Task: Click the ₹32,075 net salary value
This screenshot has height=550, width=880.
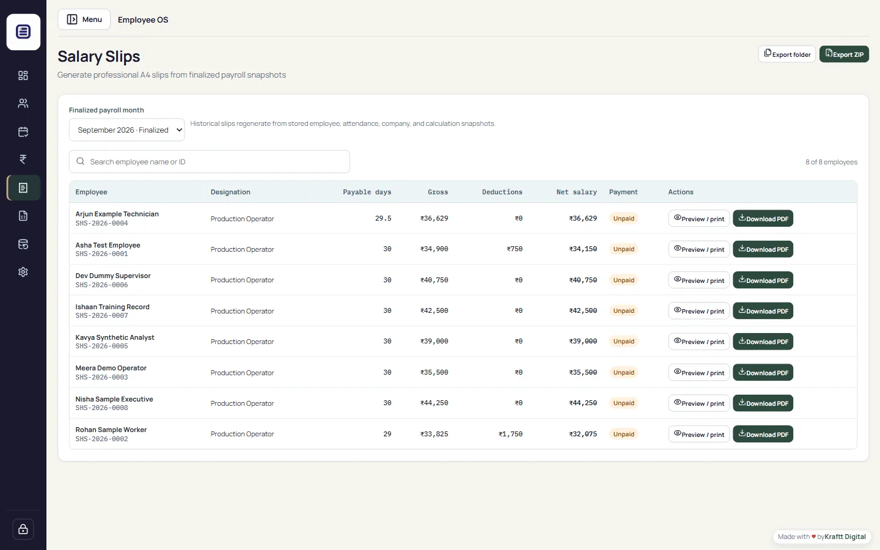Action: pos(583,434)
